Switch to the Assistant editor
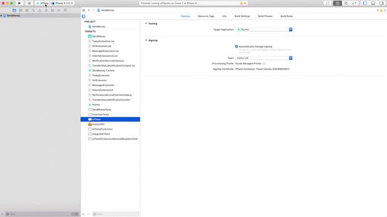 pos(346,3)
